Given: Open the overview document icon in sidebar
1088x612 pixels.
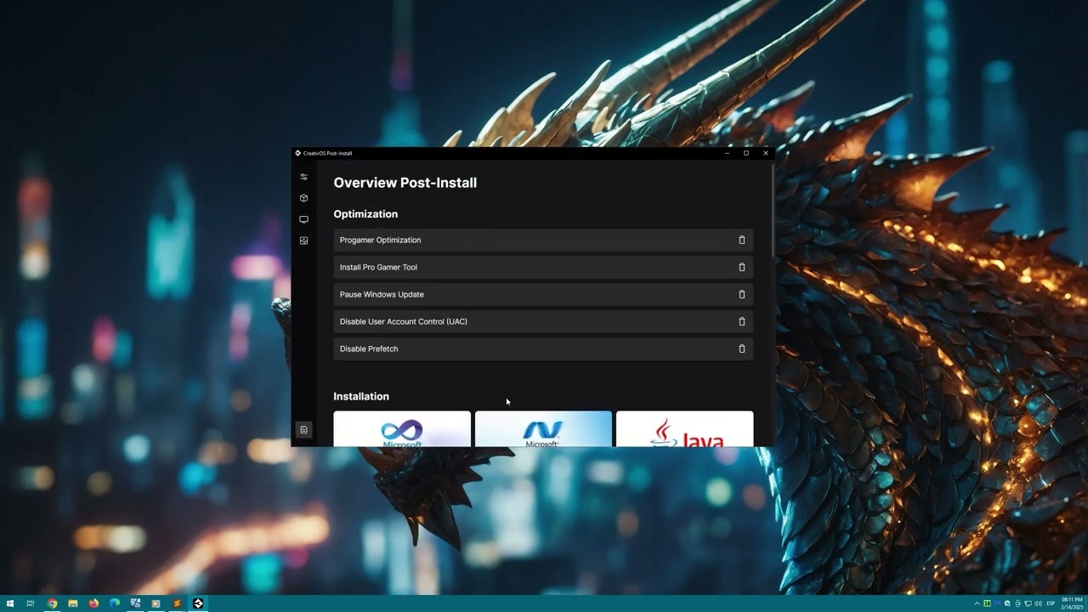Looking at the screenshot, I should (x=303, y=430).
